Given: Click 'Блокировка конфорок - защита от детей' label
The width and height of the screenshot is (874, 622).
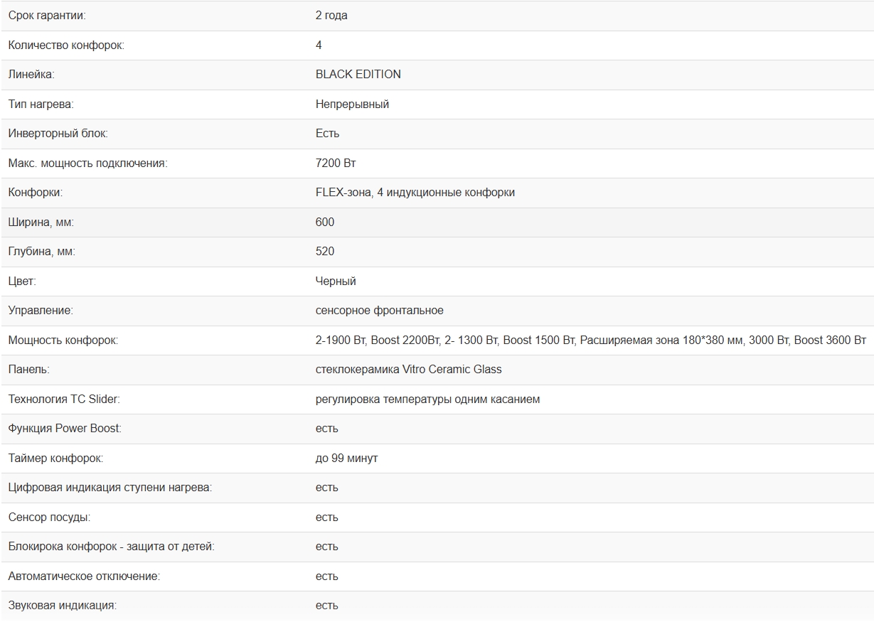Looking at the screenshot, I should tap(111, 547).
